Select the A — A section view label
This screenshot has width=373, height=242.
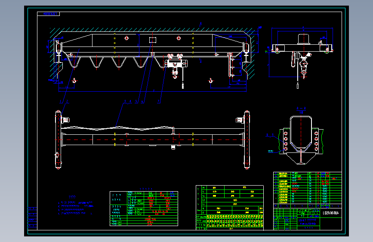301,109
